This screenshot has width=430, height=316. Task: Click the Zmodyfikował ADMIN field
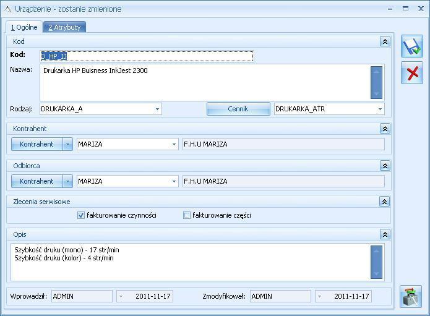[x=280, y=297]
